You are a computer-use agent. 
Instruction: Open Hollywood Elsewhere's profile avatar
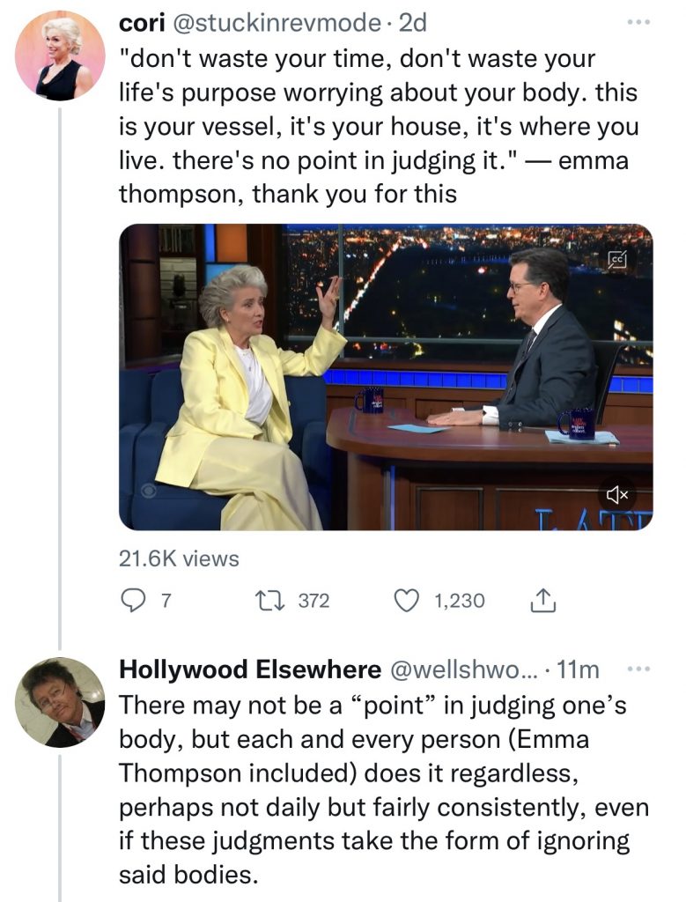pos(60,702)
